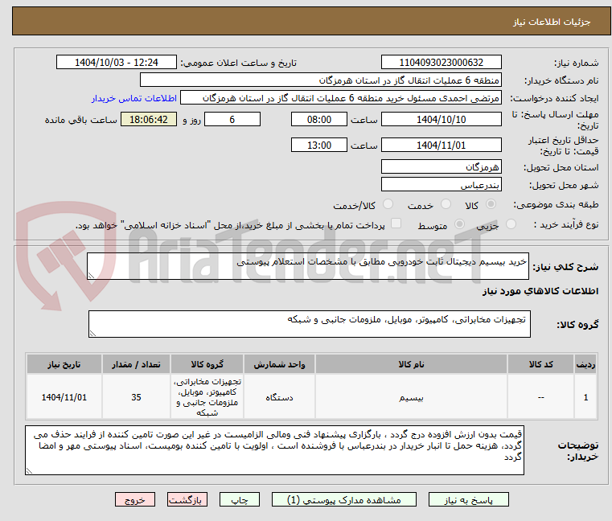
Task: Click the announcement date field 1404/10/03 - 12:24
Action: pos(117,63)
